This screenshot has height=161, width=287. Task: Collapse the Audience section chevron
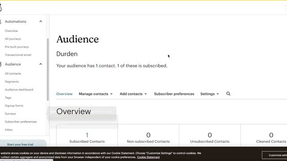click(x=41, y=64)
